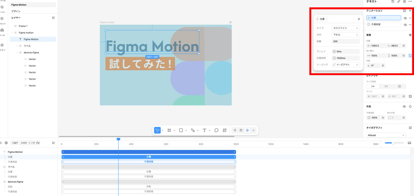The height and width of the screenshot is (196, 414).
Task: Open the Afacad font family dropdown
Action: pos(386,135)
